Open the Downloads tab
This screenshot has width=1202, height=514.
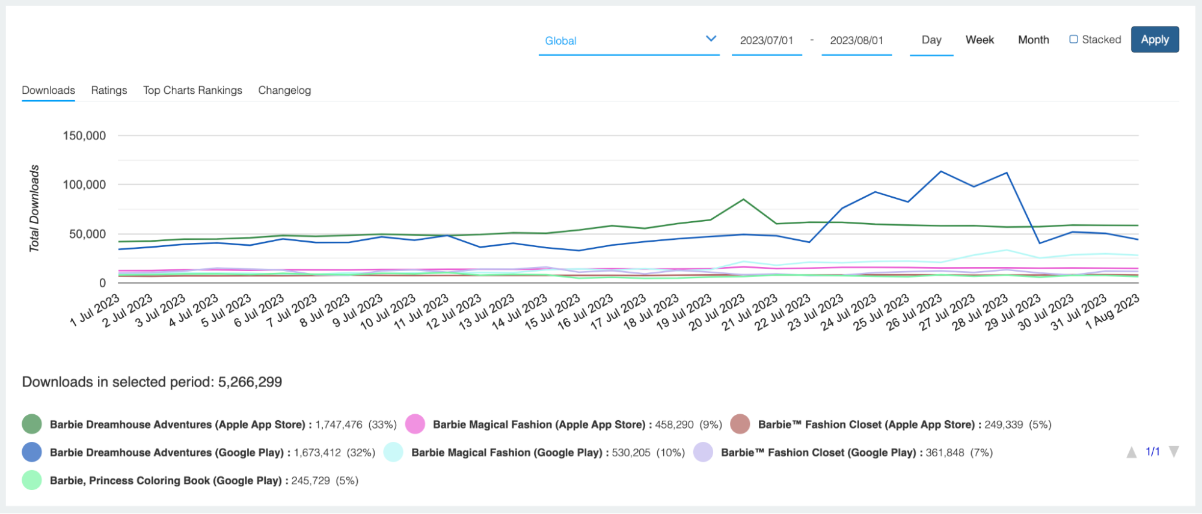point(48,90)
